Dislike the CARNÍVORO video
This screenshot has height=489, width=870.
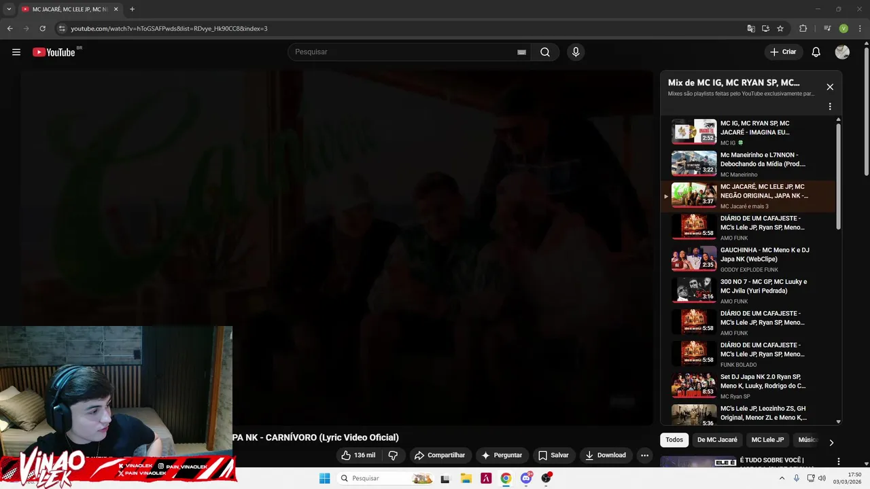coord(393,455)
